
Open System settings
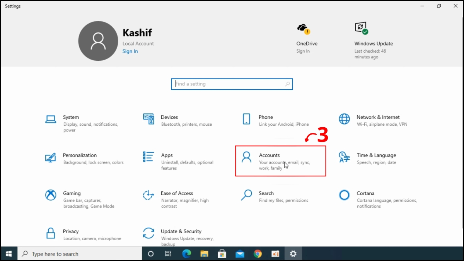71,117
